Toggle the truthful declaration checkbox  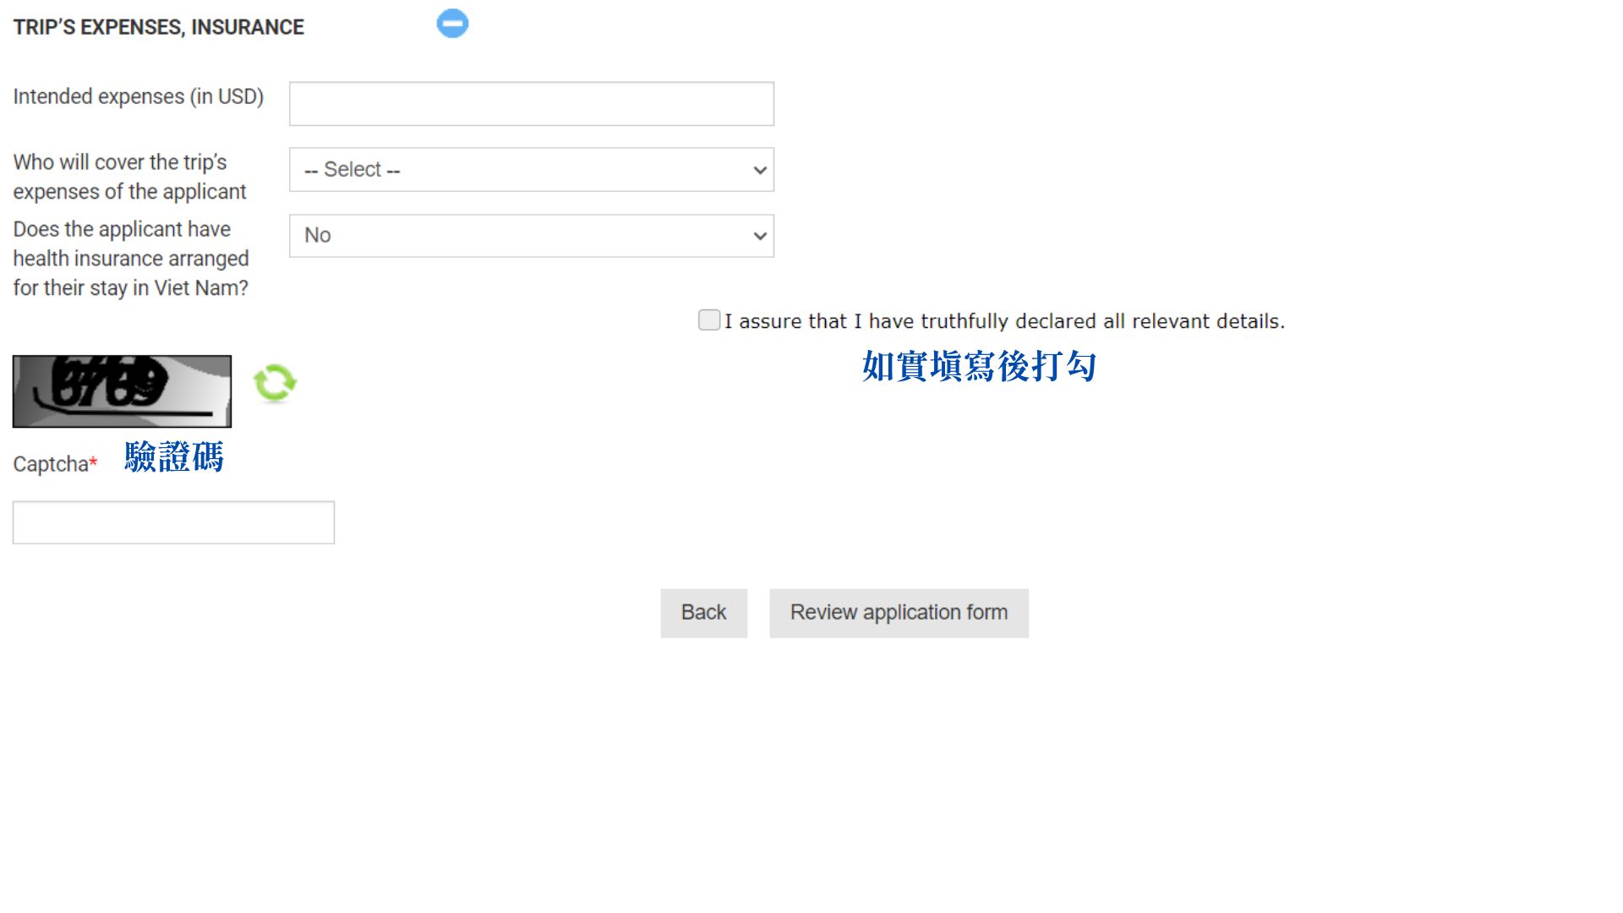click(x=708, y=321)
